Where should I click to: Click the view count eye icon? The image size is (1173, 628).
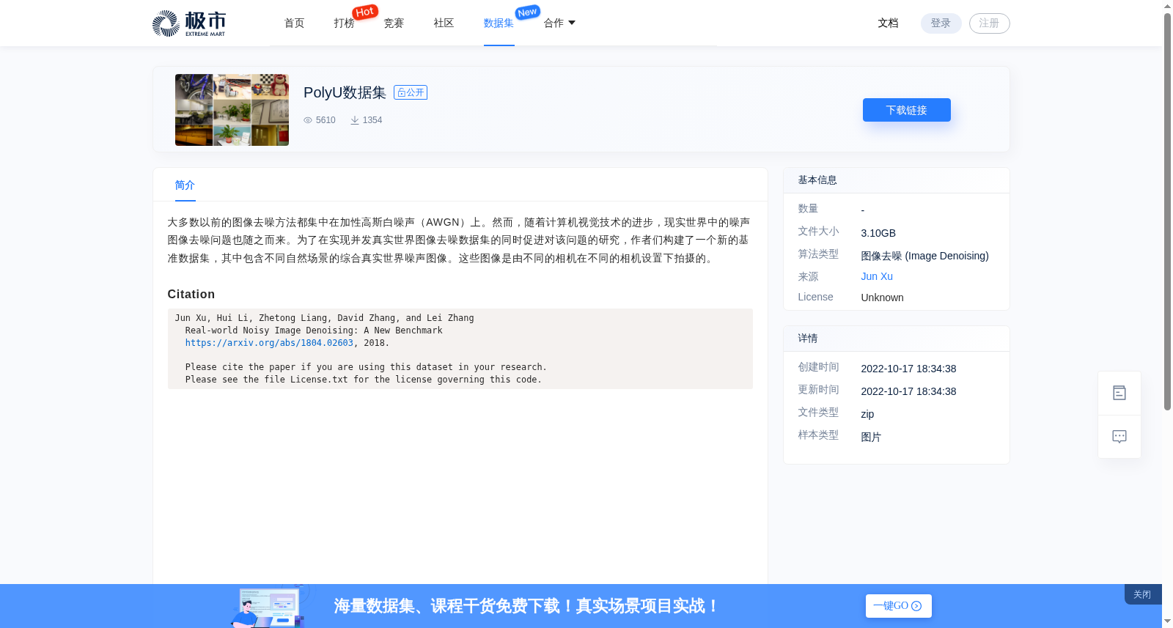tap(308, 120)
